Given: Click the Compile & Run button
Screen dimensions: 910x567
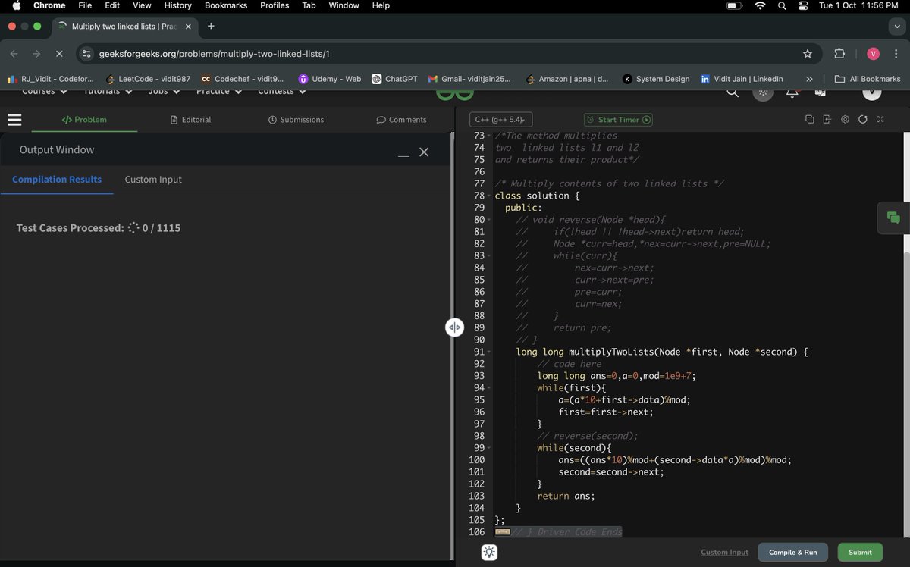Looking at the screenshot, I should click(792, 553).
